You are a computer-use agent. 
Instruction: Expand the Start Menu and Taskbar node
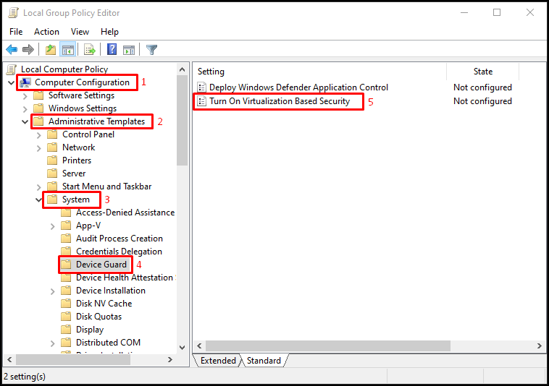point(39,187)
